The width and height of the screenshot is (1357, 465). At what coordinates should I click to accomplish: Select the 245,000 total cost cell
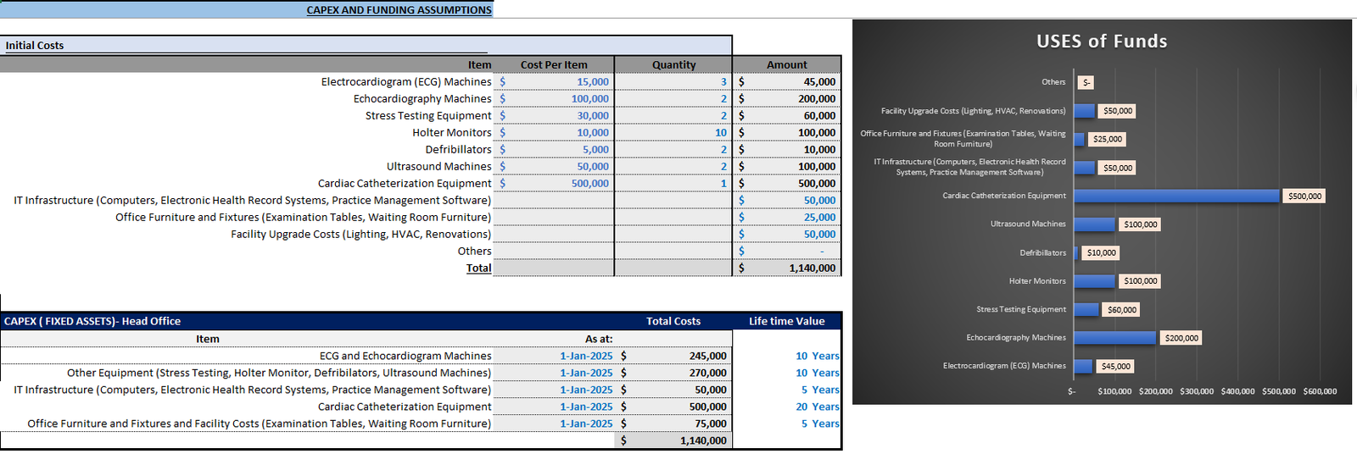[674, 356]
